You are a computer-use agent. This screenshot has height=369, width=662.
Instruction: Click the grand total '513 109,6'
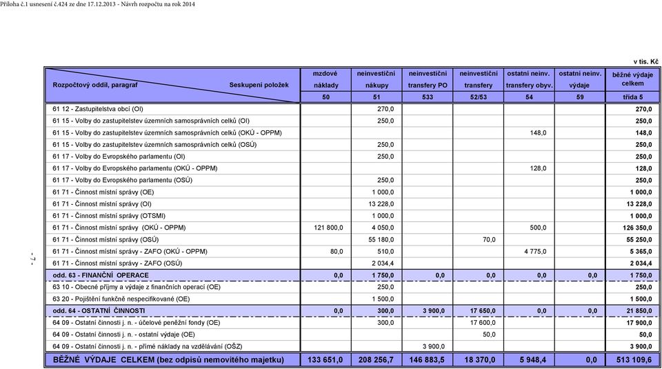pos(634,360)
